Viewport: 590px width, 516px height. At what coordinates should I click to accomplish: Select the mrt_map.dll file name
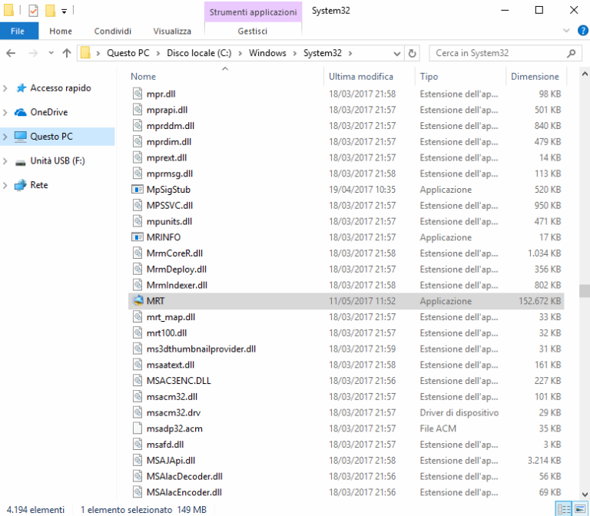(x=171, y=317)
